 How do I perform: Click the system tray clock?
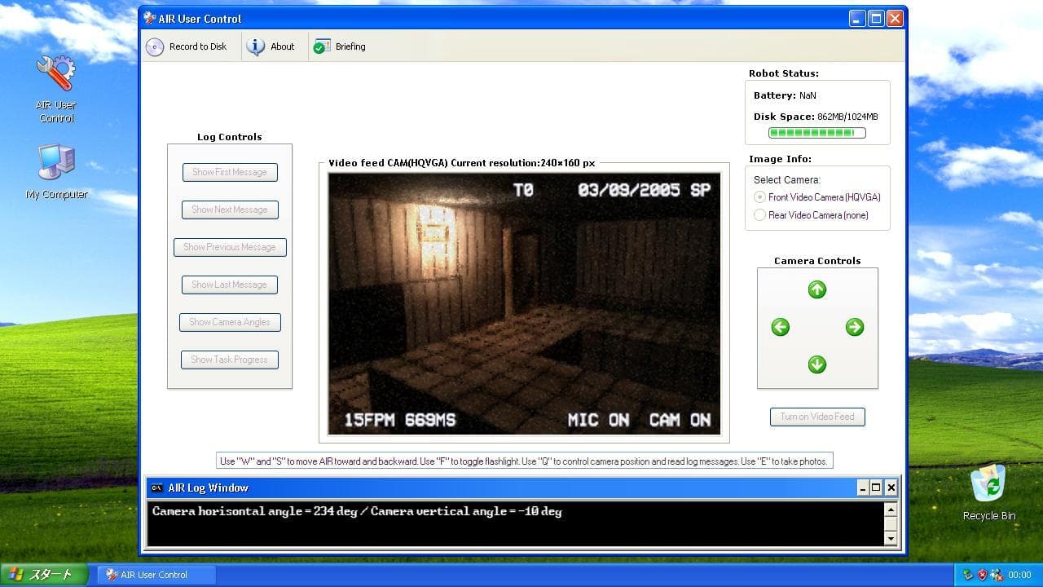[x=1019, y=575]
